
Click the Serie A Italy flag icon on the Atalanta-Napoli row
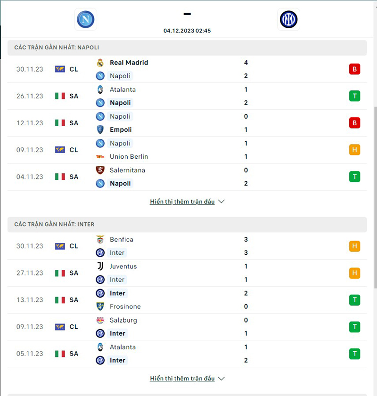coord(59,96)
